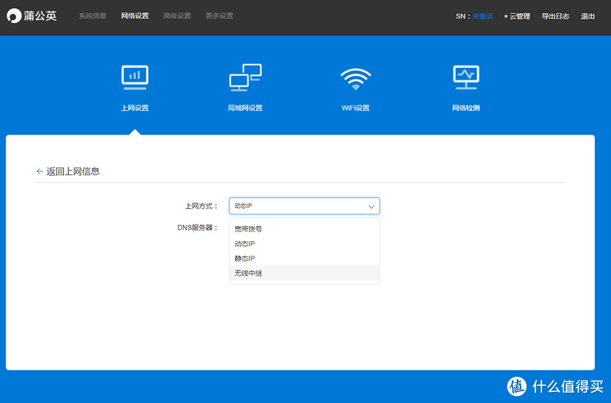Launch 网络检测 using its monitor icon

pos(466,78)
